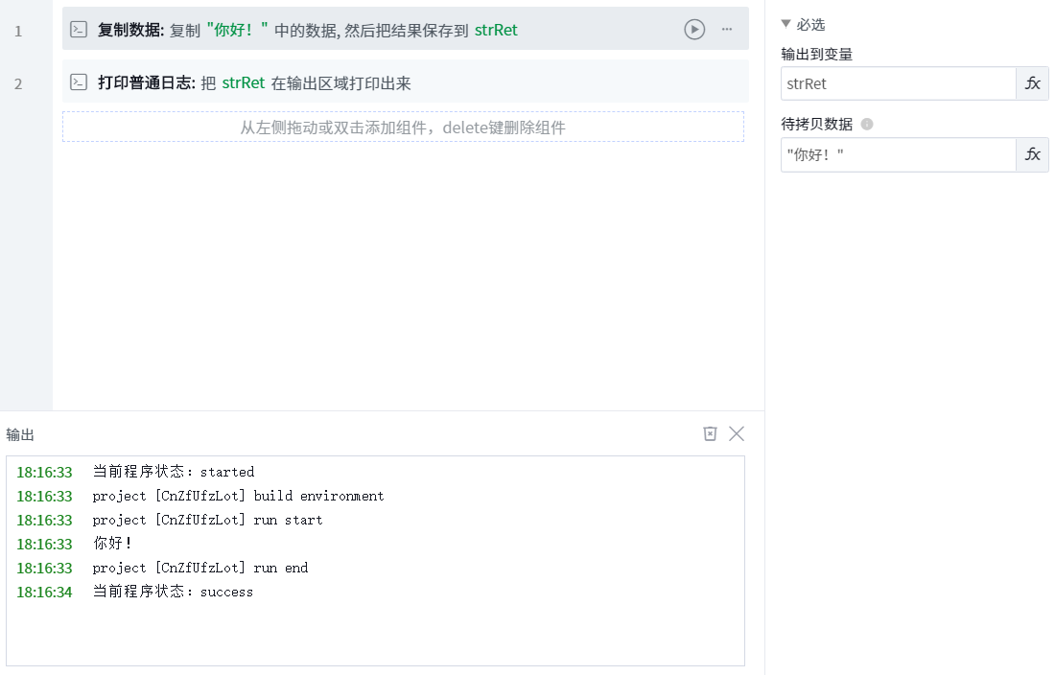Select line number 2 in the gutter
The height and width of the screenshot is (675, 1055).
tap(18, 84)
